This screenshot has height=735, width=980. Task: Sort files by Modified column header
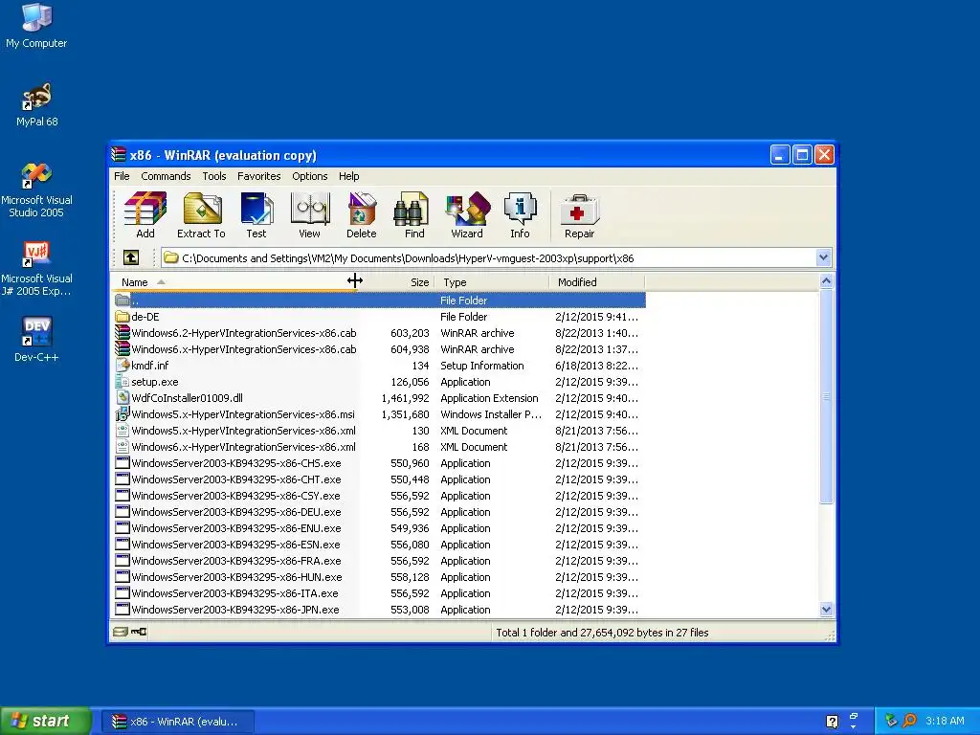pyautogui.click(x=597, y=282)
